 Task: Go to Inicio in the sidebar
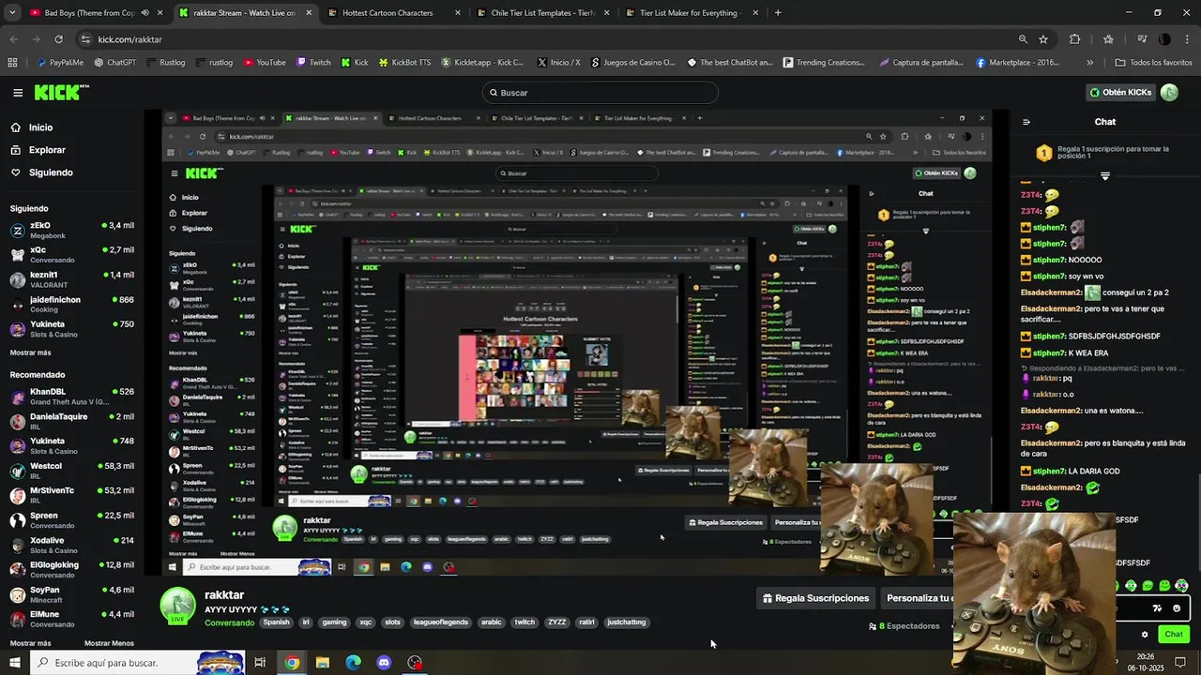pos(31,127)
